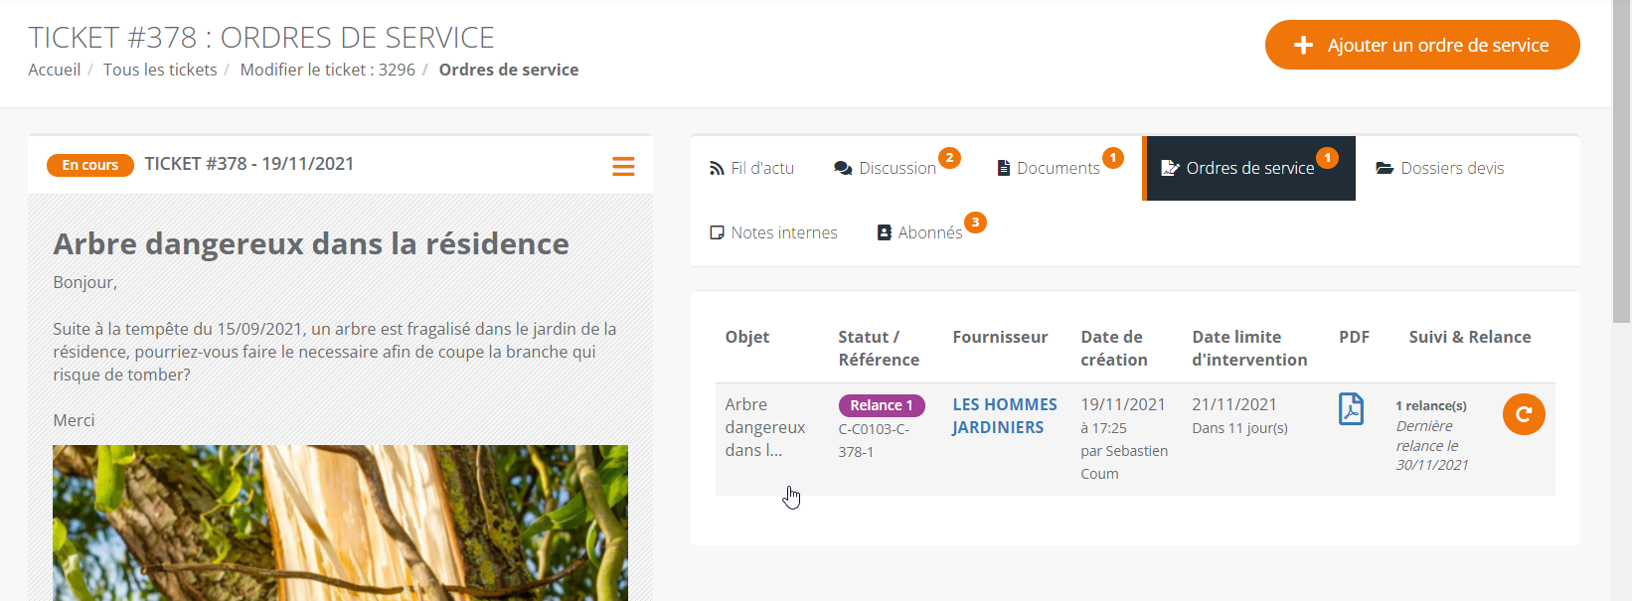Click the Discussion chat bubbles icon
Screen dimensions: 1632x601
[843, 169]
